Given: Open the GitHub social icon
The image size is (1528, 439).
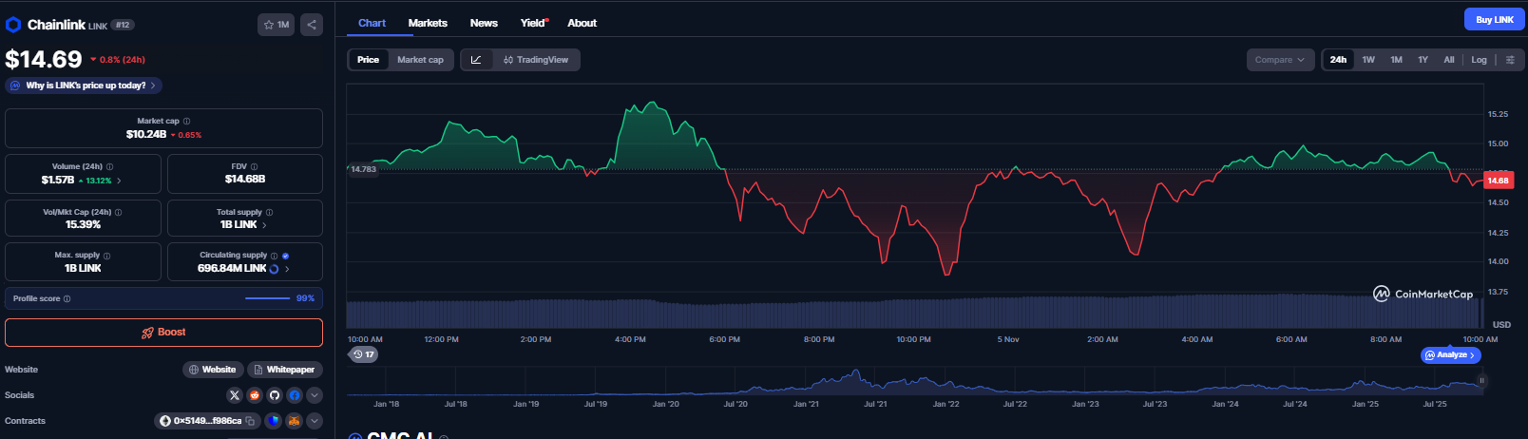Looking at the screenshot, I should point(275,395).
